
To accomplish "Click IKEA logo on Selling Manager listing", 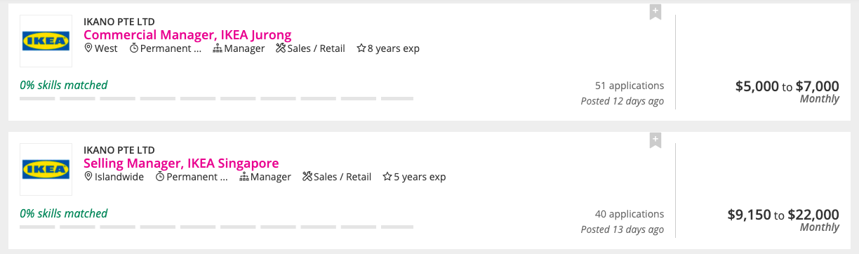I will pos(46,169).
